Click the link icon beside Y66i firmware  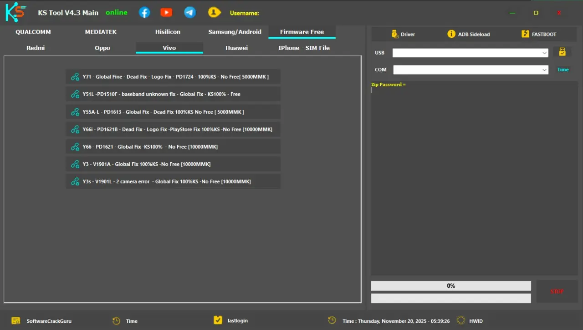coord(75,130)
